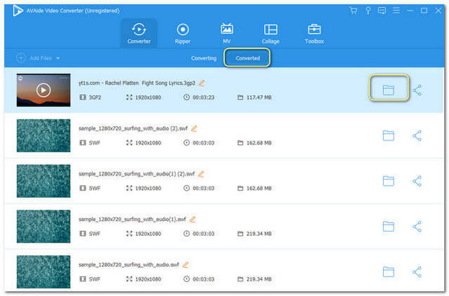Click 219.34 MB size of surfing_with_audio.swf

259,279
